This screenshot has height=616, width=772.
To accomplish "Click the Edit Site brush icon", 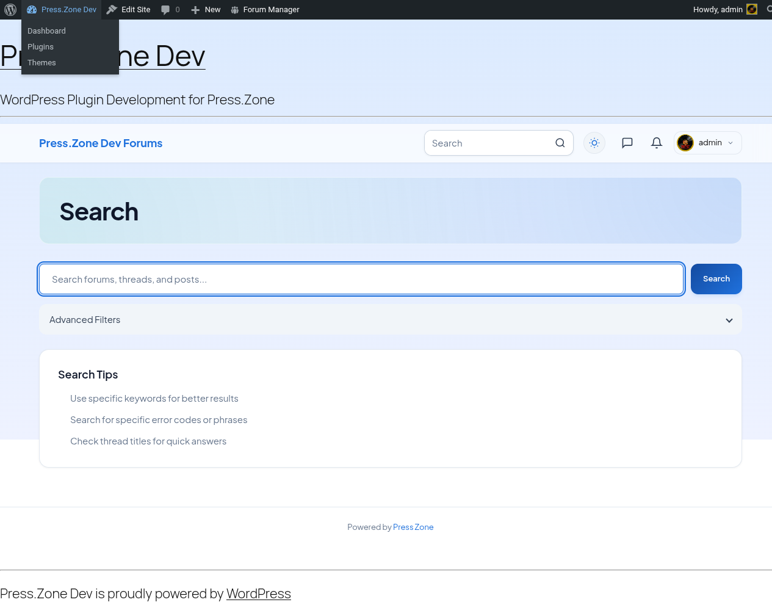I will [x=112, y=10].
